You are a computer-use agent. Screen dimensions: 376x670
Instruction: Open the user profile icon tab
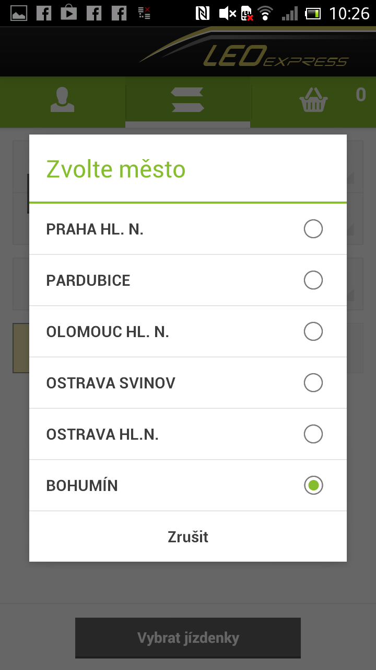pyautogui.click(x=62, y=99)
